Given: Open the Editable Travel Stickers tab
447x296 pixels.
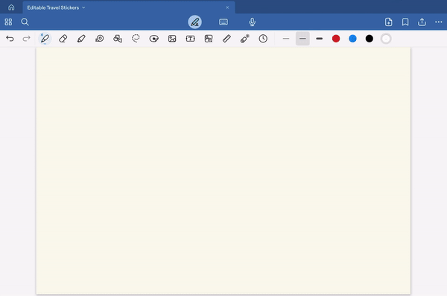Looking at the screenshot, I should [x=129, y=7].
